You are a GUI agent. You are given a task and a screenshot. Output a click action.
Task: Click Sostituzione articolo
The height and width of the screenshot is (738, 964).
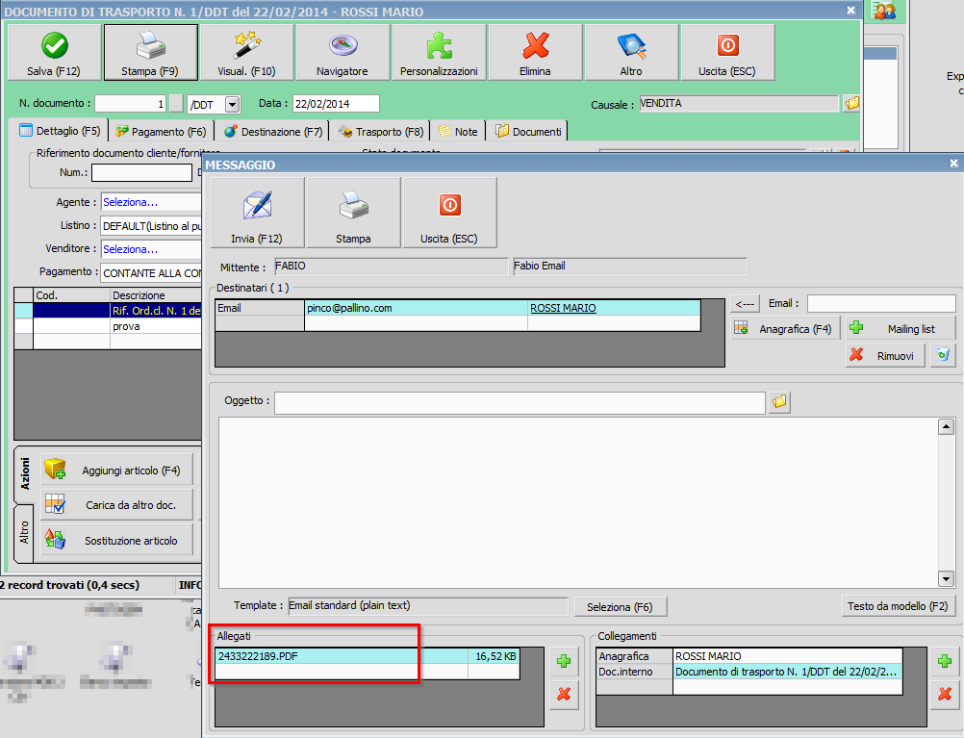coord(116,541)
